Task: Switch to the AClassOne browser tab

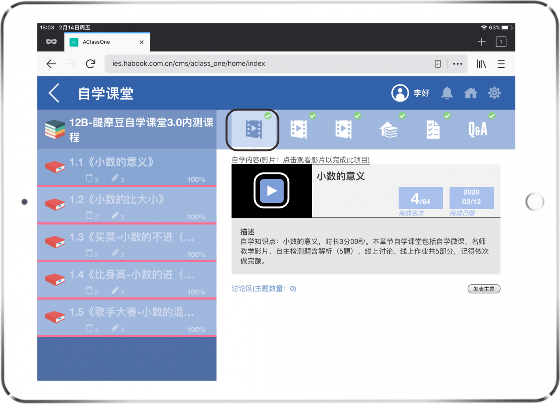Action: [x=101, y=42]
